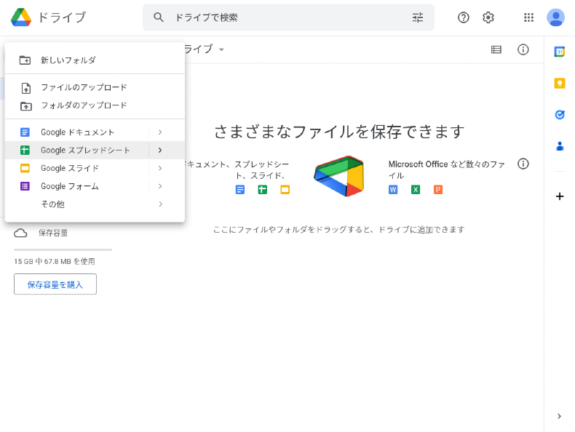This screenshot has height=432, width=575.
Task: Show details info icon in toolbar
Action: tap(523, 49)
